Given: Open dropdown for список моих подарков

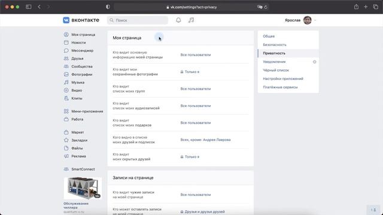Looking at the screenshot, I should click(x=196, y=123).
